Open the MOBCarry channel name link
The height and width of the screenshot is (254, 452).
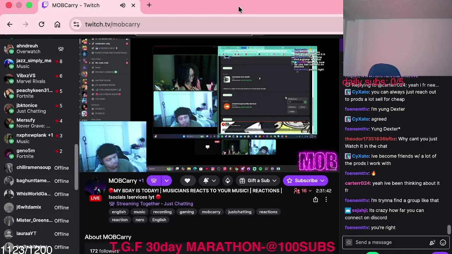point(123,181)
